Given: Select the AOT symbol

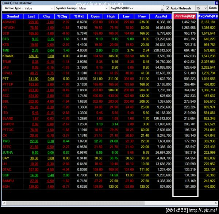Looking at the screenshot, I should [x=6, y=90].
